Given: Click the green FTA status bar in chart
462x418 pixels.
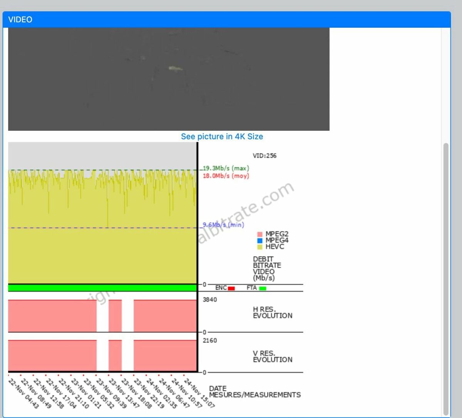Looking at the screenshot, I should coord(102,288).
